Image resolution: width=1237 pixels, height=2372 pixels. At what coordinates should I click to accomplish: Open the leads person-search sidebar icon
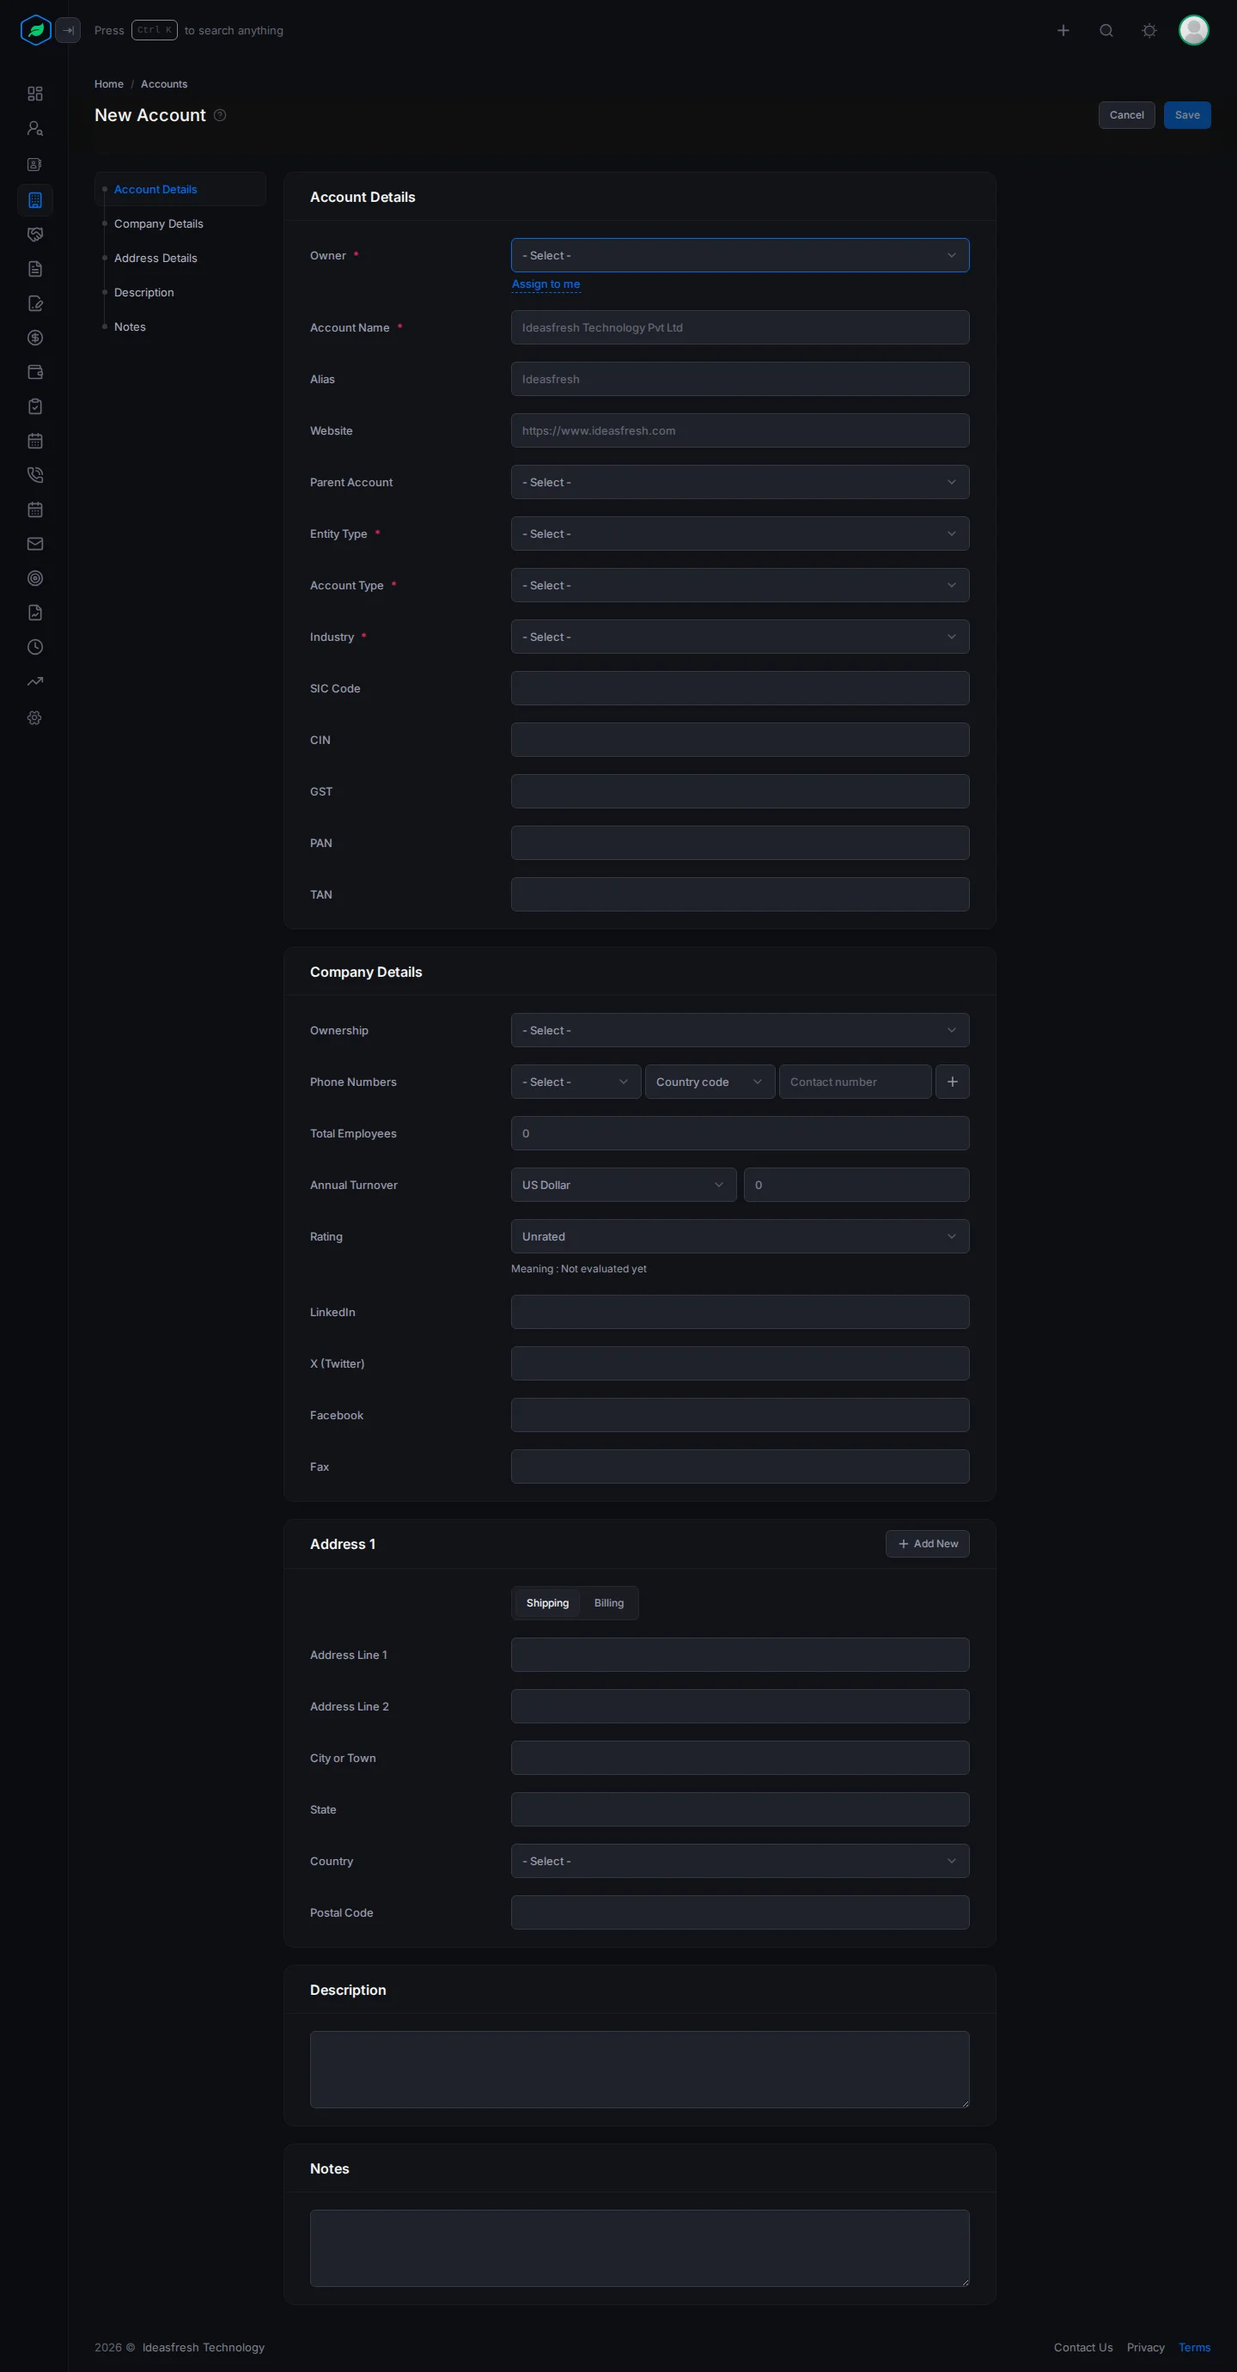[x=35, y=129]
